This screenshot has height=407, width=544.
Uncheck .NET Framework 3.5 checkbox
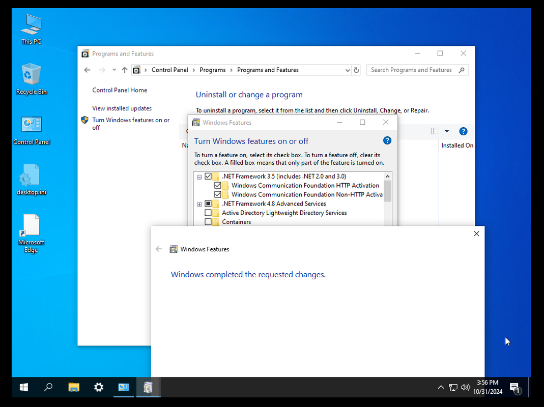click(x=208, y=176)
